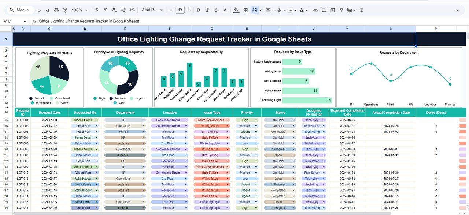Image resolution: width=469 pixels, height=215 pixels.
Task: Apply bold formatting
Action: pyautogui.click(x=198, y=10)
